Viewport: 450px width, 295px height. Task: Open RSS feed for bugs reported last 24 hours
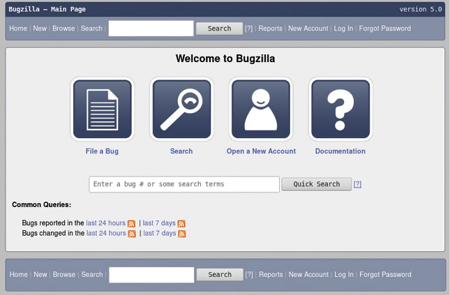(x=131, y=224)
